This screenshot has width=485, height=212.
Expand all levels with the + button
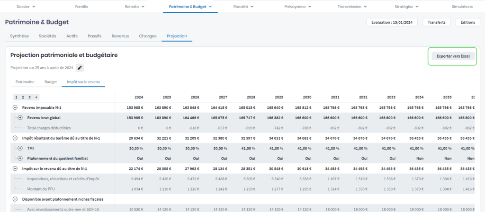point(36,97)
